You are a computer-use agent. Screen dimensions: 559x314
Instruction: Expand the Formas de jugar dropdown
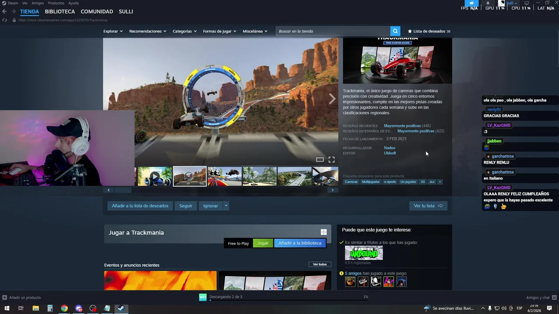pos(219,31)
